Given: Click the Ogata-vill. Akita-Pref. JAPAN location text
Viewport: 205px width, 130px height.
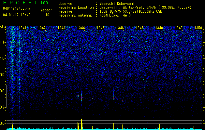Looking at the screenshot, I should (x=145, y=7).
